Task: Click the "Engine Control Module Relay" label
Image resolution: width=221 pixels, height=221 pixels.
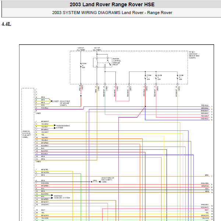Action: click(x=117, y=62)
